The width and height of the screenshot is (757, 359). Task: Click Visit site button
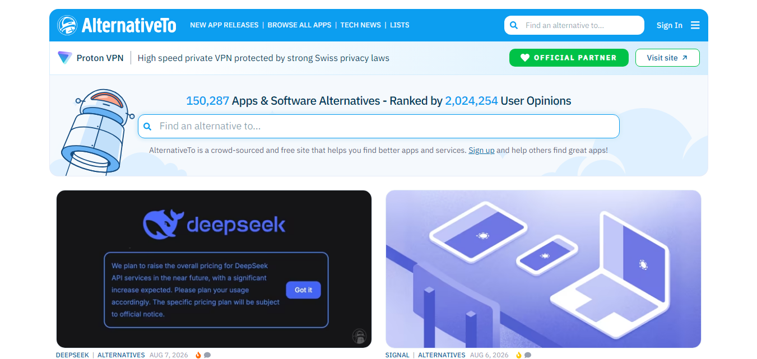(667, 58)
